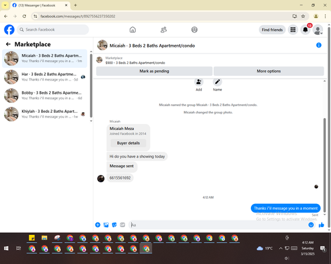This screenshot has height=264, width=331.
Task: Show hidden system tray icons
Action: pyautogui.click(x=281, y=248)
